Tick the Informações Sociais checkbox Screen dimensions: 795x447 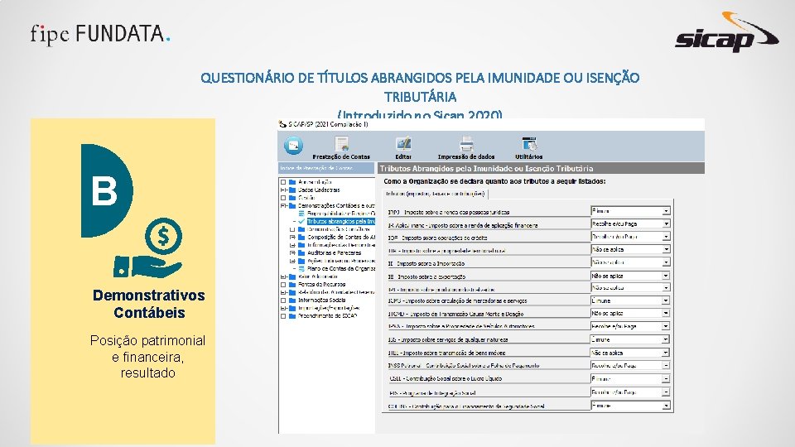click(x=283, y=300)
